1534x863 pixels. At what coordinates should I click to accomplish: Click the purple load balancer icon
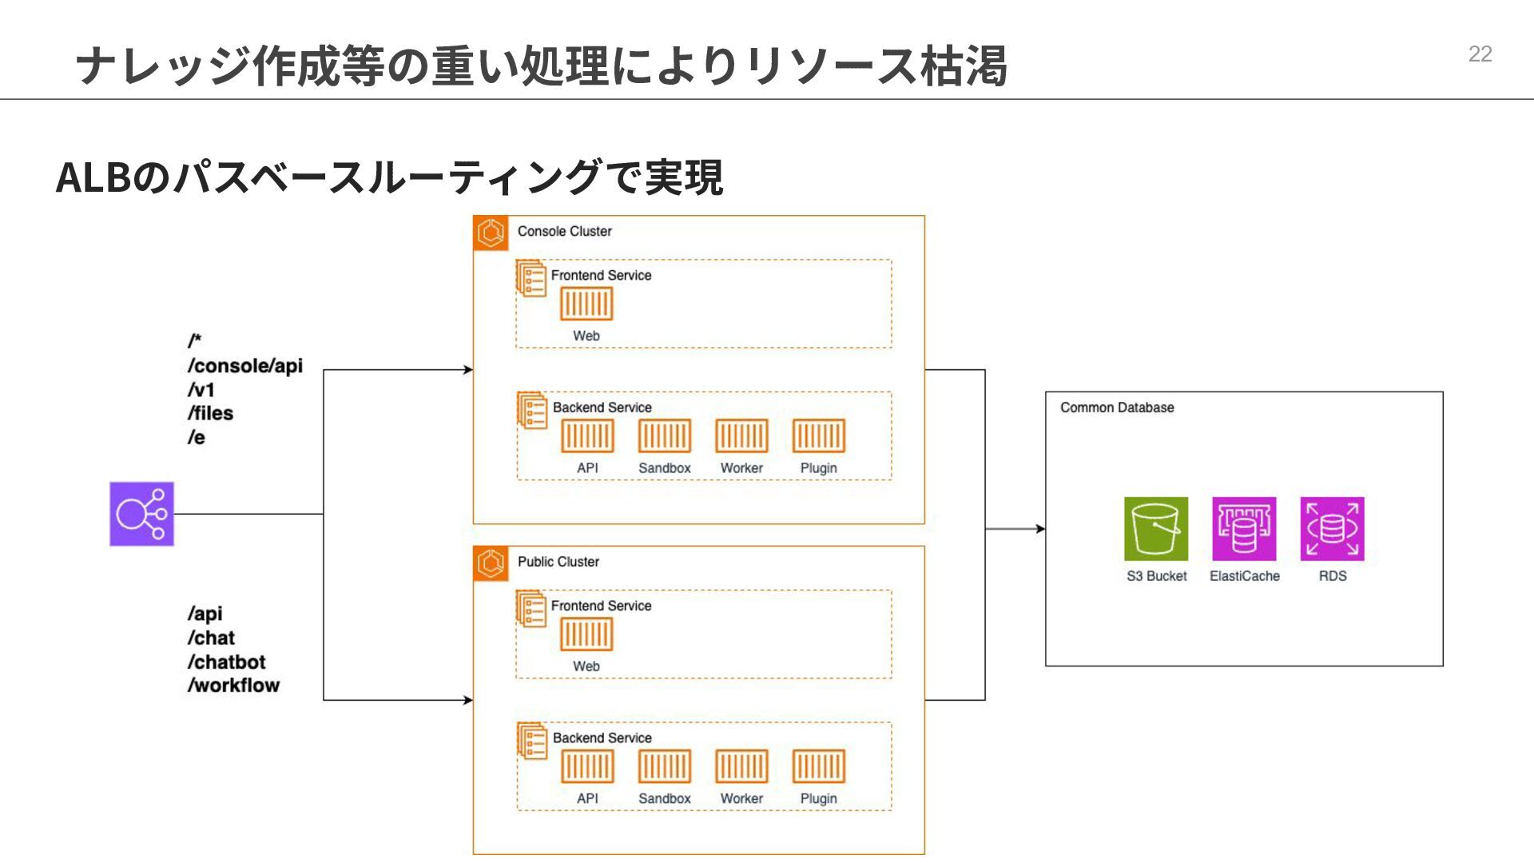[x=141, y=514]
